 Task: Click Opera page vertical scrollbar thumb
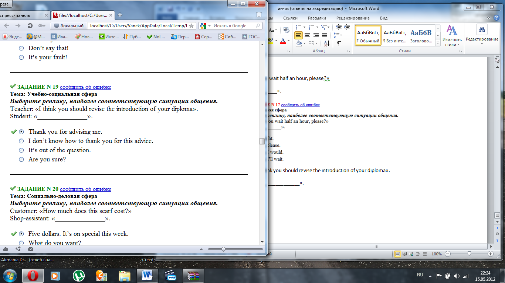[262, 141]
